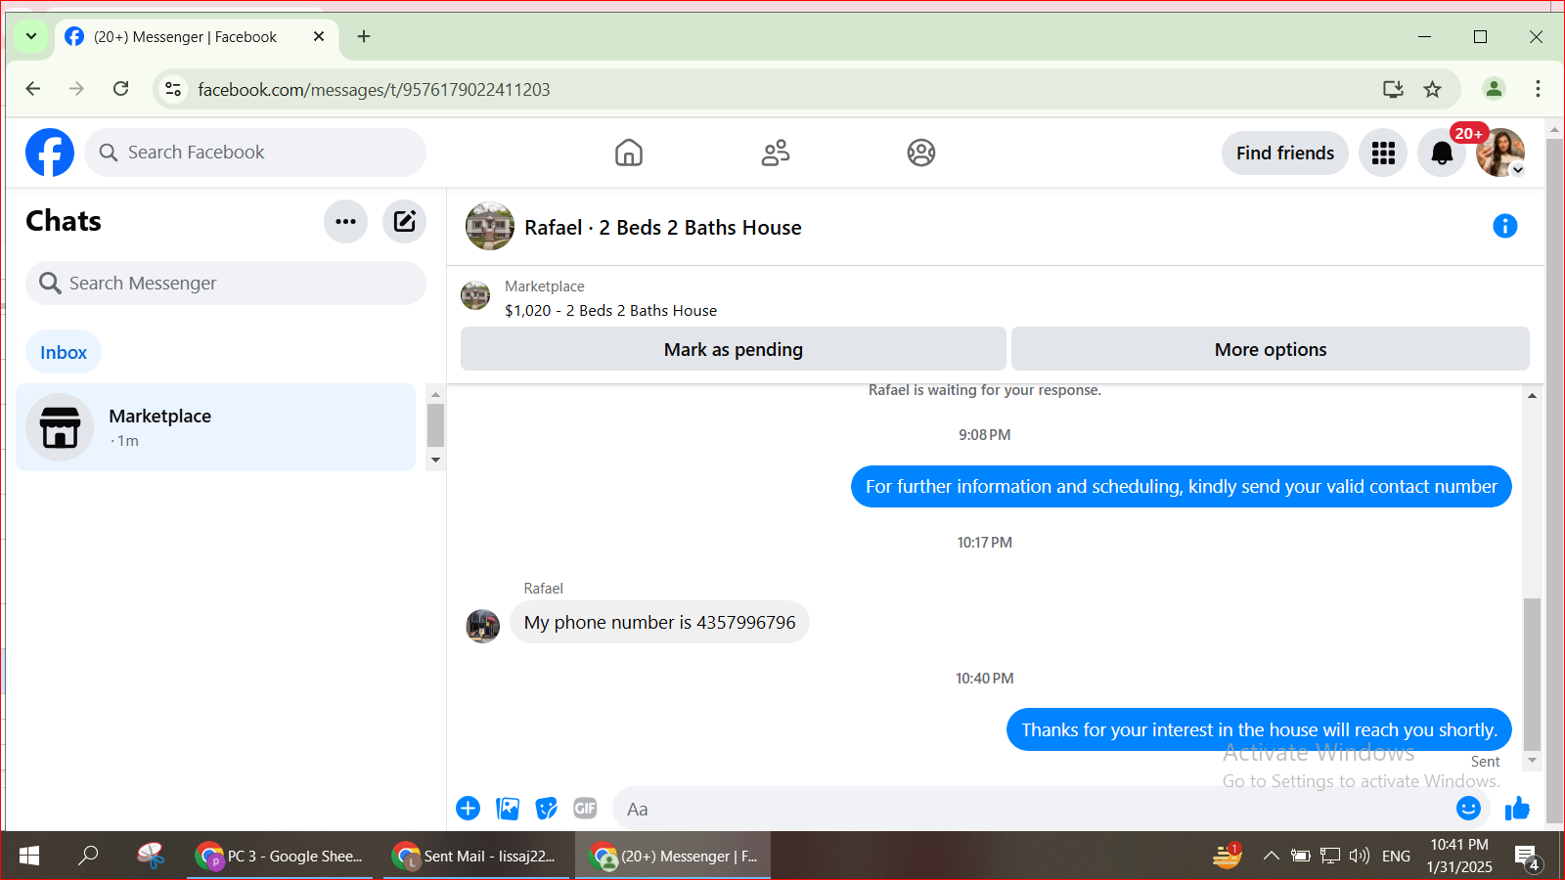Send a thumbs-up like
1565x880 pixels.
(x=1517, y=809)
